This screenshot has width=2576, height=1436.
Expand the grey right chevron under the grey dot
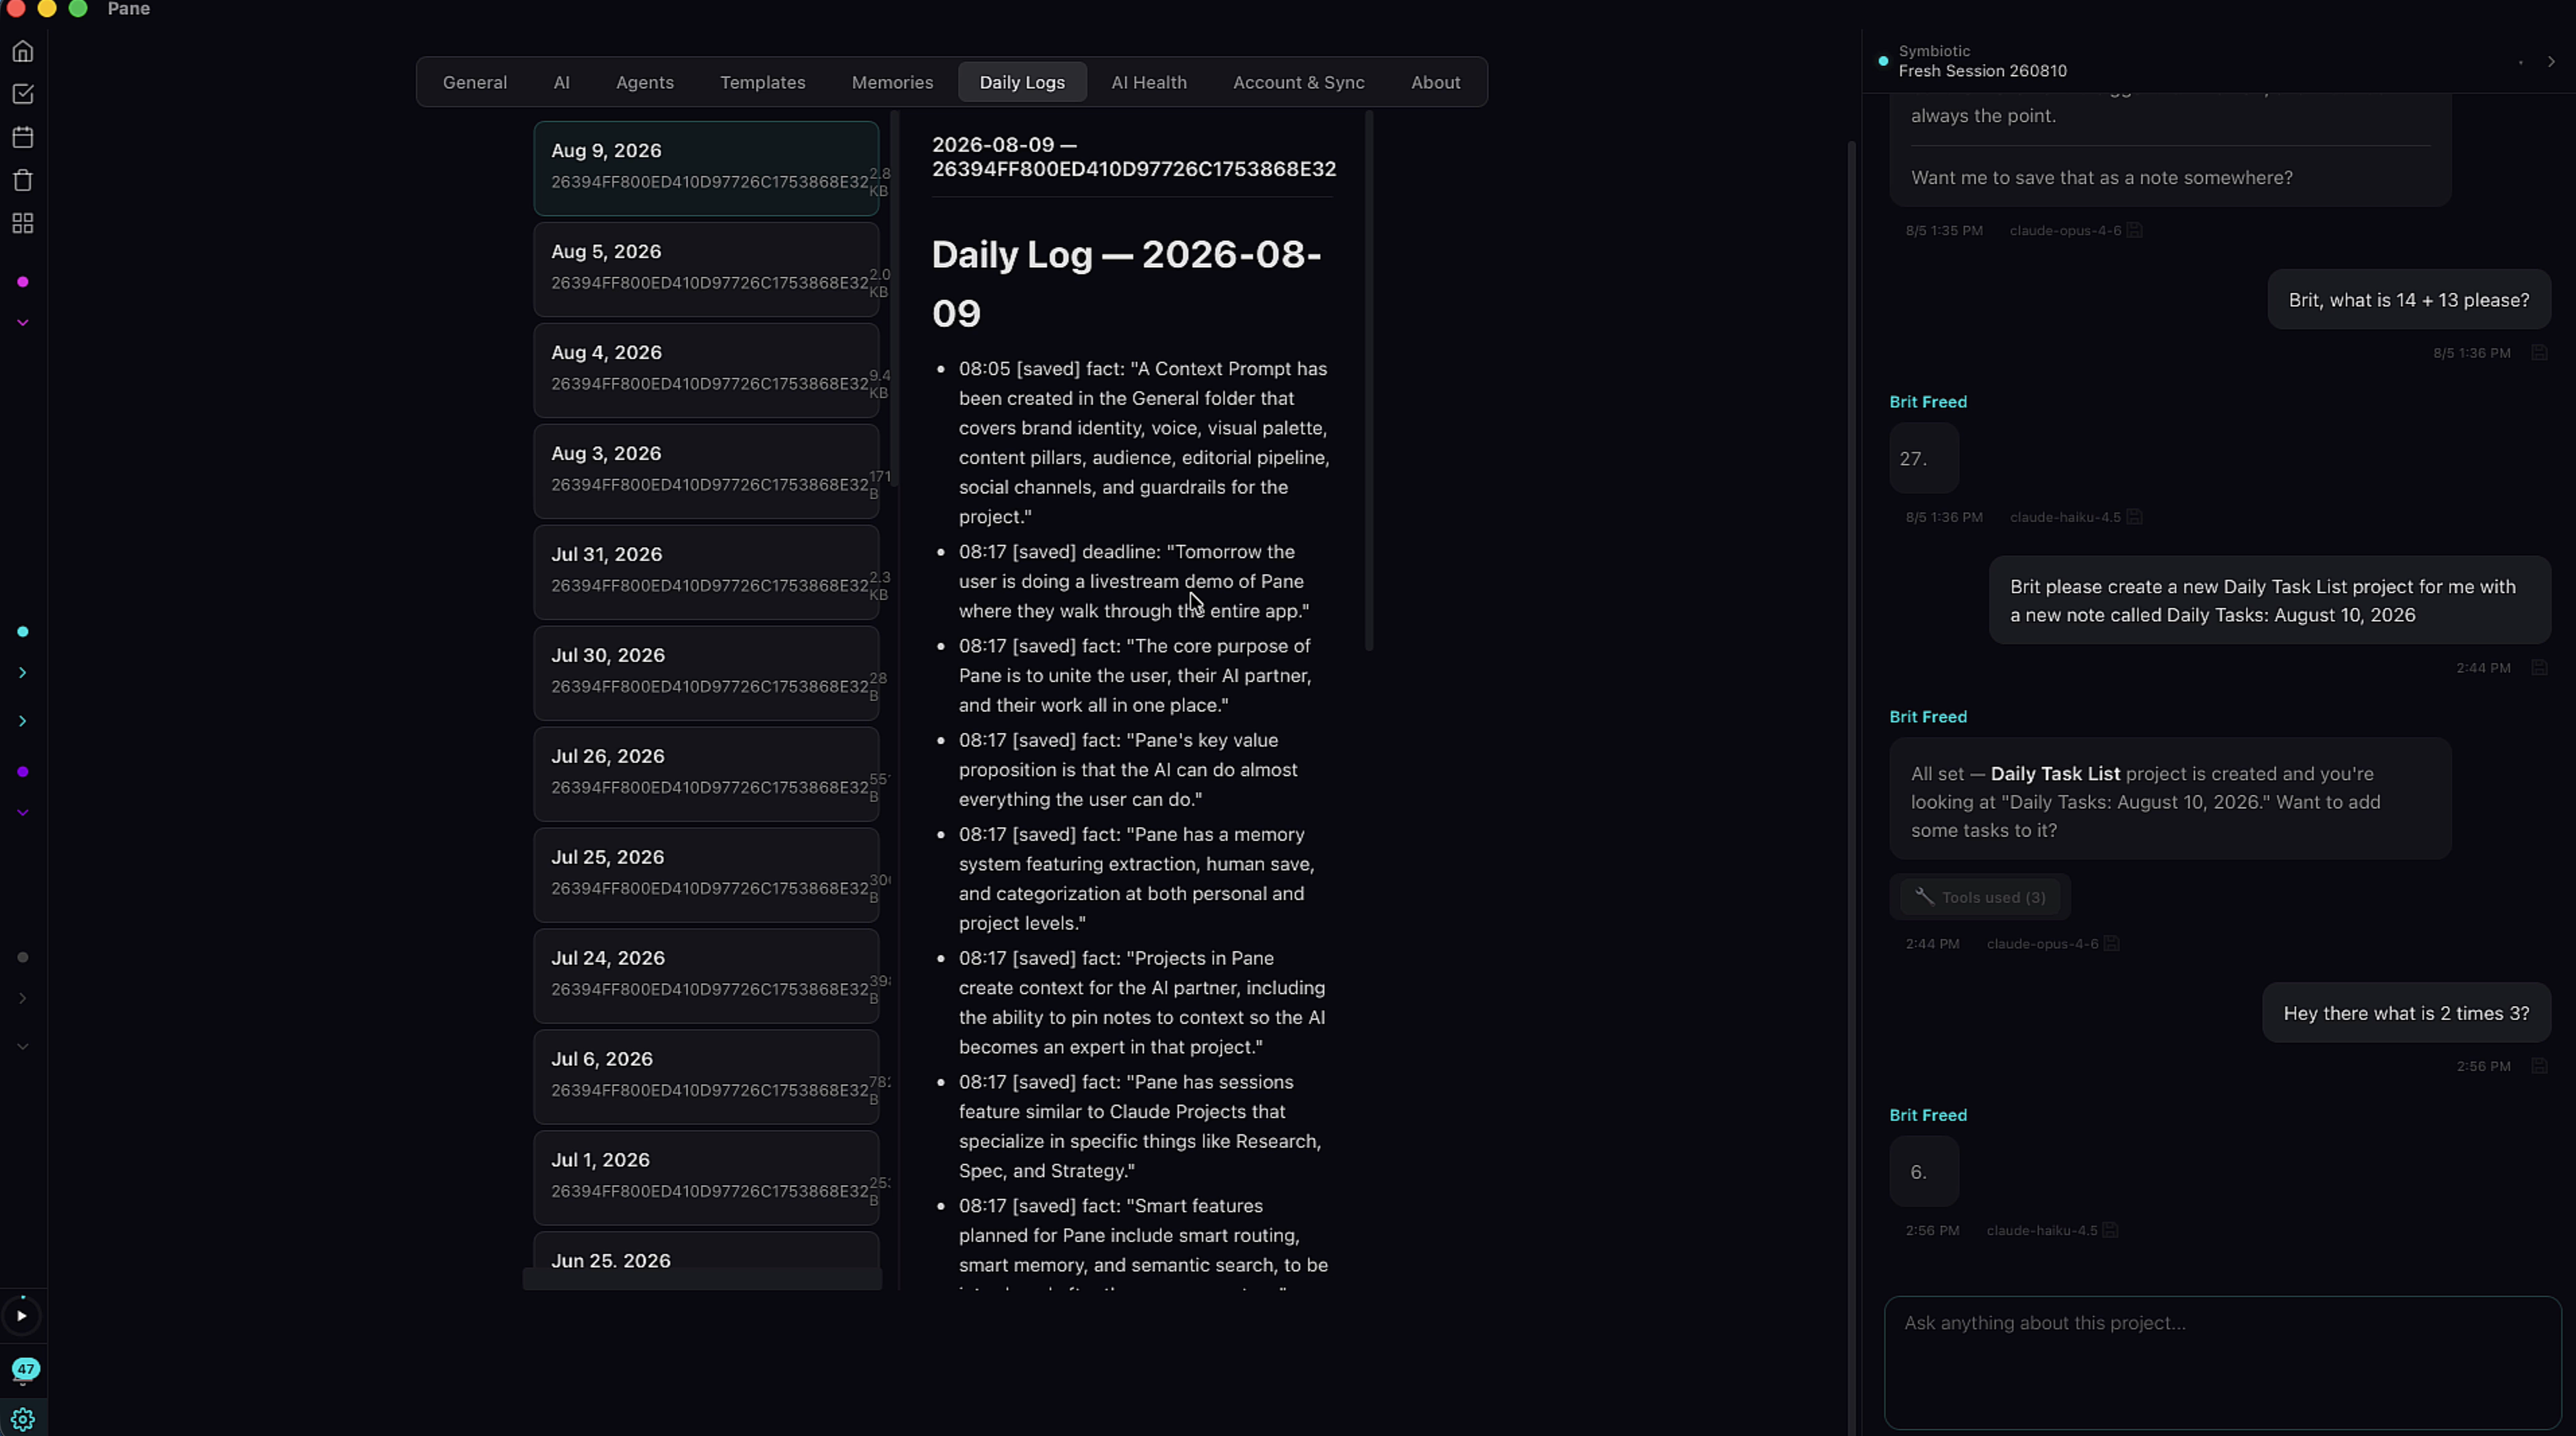[23, 999]
